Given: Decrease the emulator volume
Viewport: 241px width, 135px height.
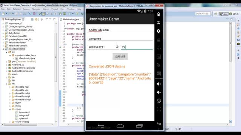Looking at the screenshot, I should pos(159,92).
